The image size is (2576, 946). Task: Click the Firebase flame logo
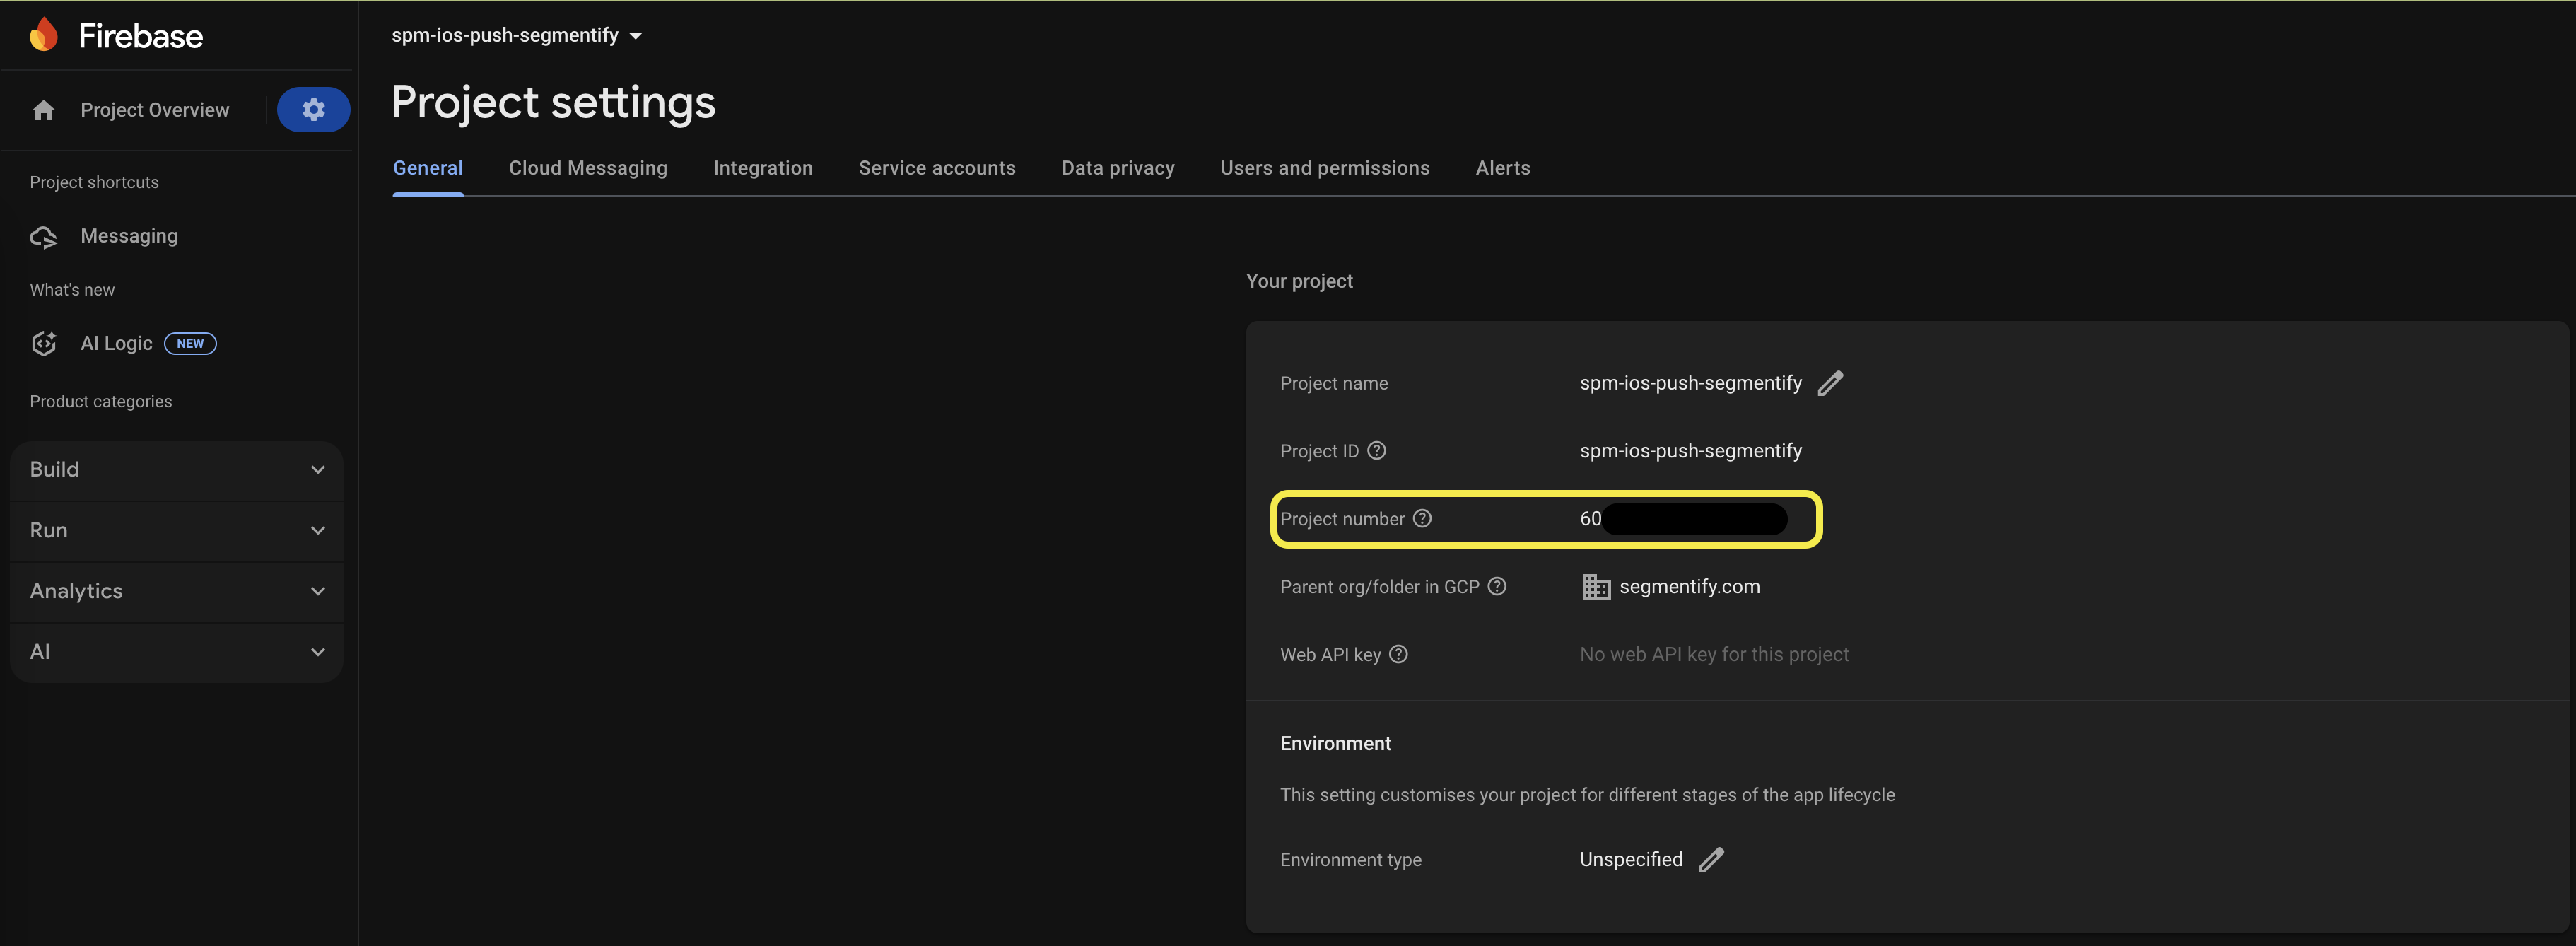click(43, 35)
